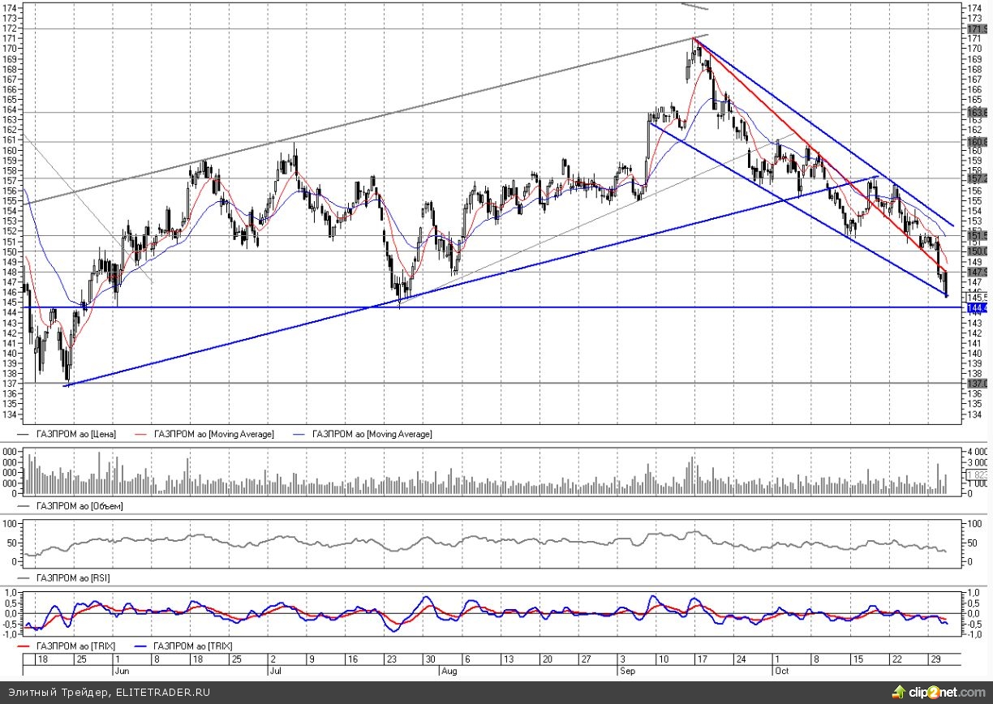This screenshot has width=993, height=704.
Task: Click the Jul month label on time axis
Action: [x=275, y=672]
